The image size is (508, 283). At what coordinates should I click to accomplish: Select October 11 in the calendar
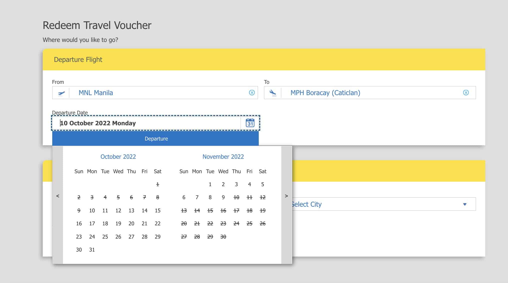[105, 210]
